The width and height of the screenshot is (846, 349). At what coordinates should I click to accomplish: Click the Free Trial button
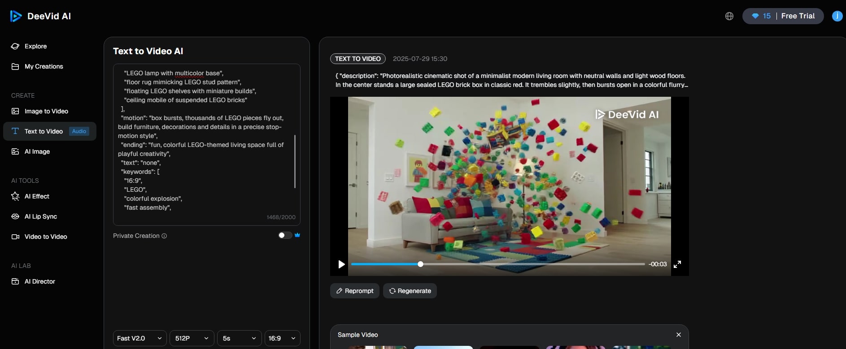tap(798, 16)
